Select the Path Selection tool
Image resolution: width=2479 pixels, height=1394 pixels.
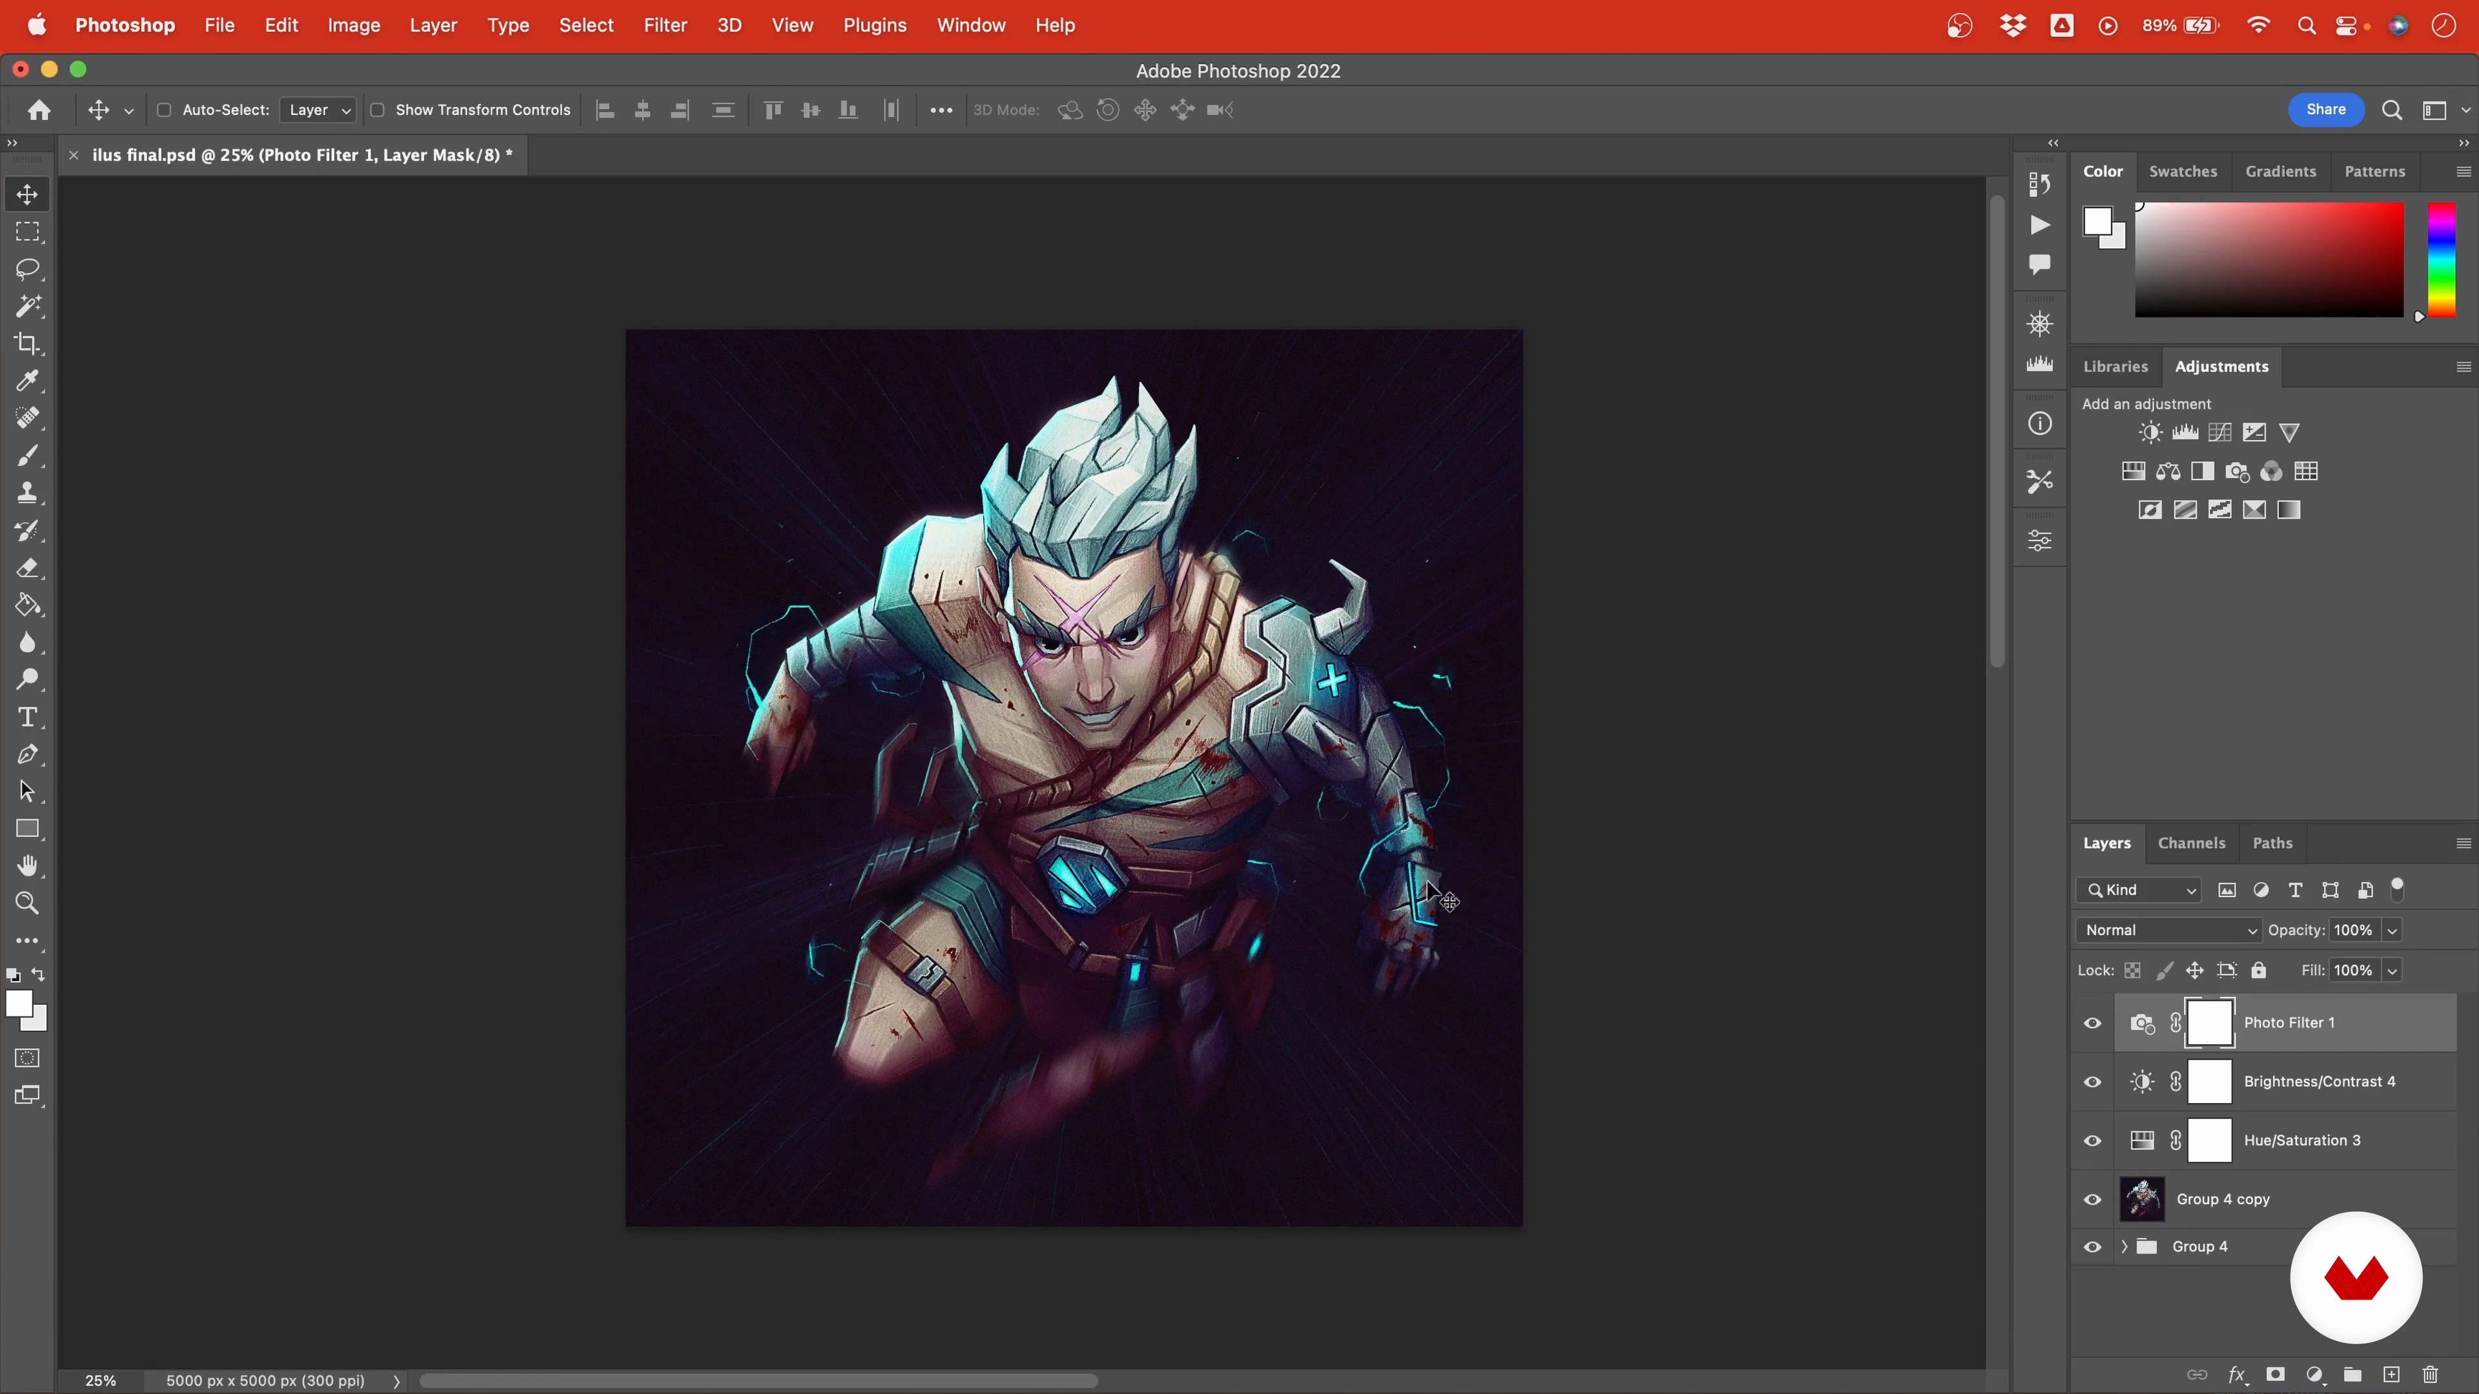point(27,792)
